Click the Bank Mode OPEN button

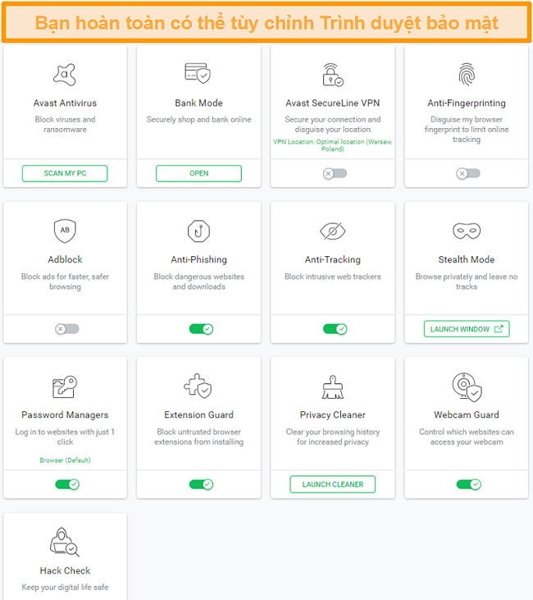coord(198,173)
